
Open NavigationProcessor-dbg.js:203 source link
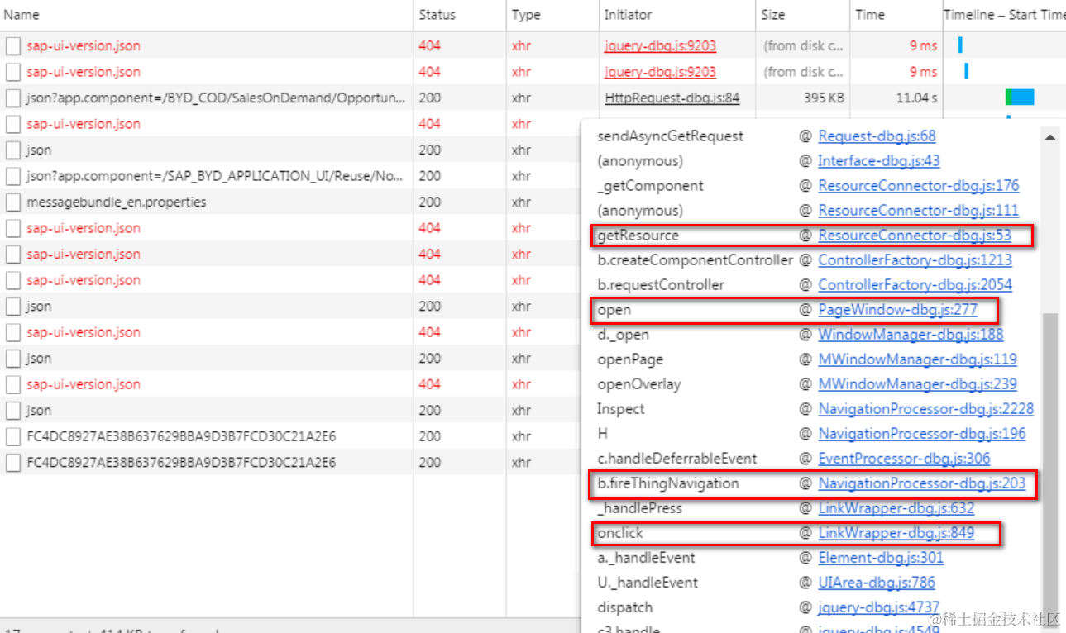click(922, 483)
